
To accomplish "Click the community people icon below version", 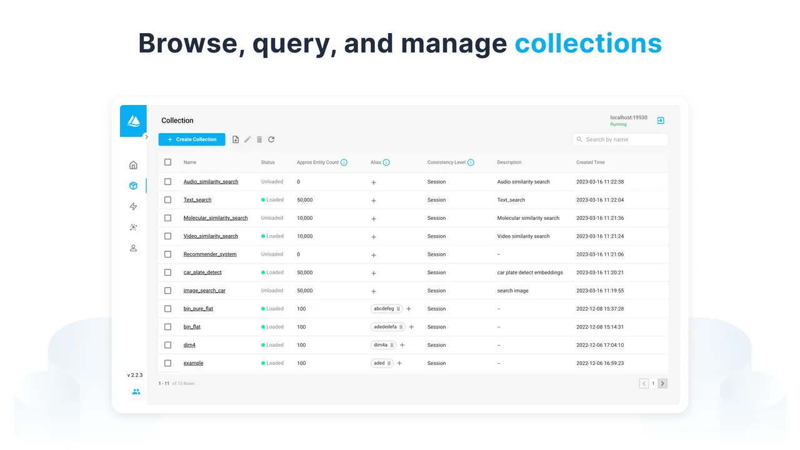I will [x=136, y=392].
